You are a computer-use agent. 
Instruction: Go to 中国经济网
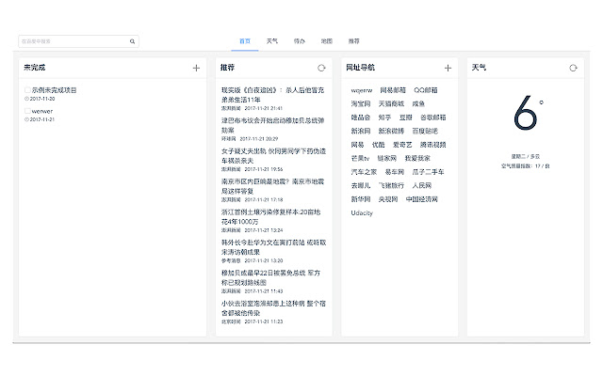422,199
